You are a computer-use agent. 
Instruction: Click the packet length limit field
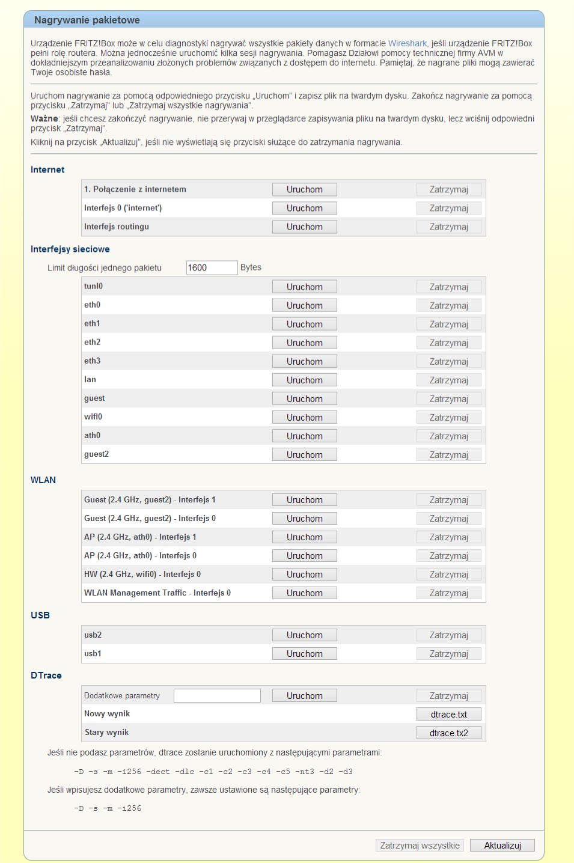click(x=212, y=267)
